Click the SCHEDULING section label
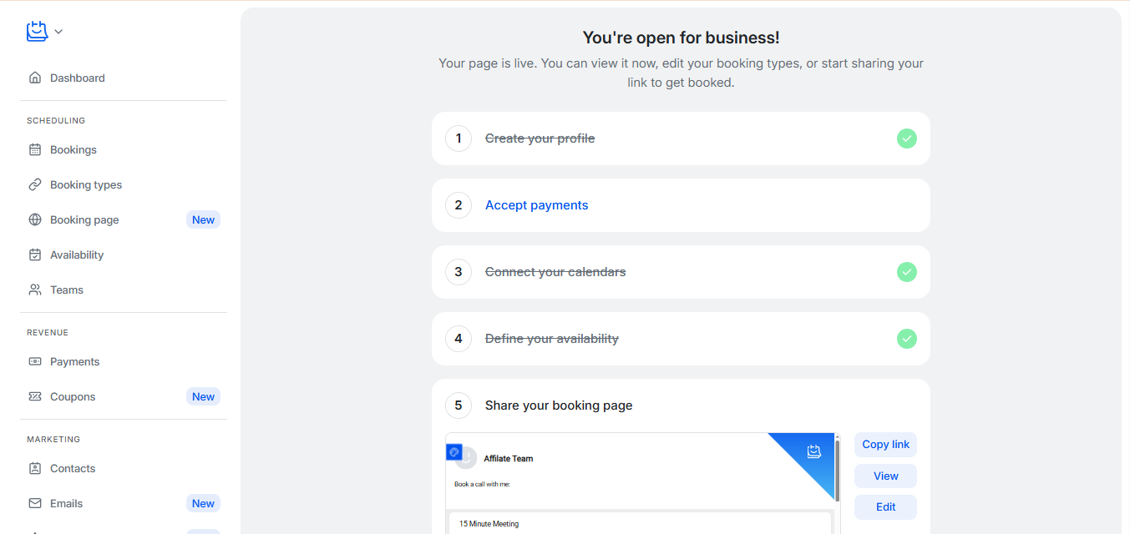Viewport: 1130px width, 534px height. [x=56, y=121]
